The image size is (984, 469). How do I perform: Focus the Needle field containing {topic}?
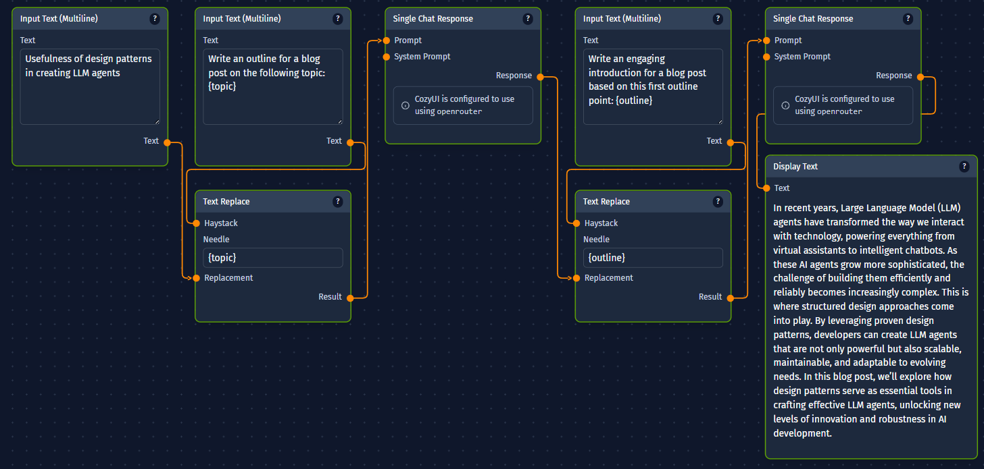(272, 258)
